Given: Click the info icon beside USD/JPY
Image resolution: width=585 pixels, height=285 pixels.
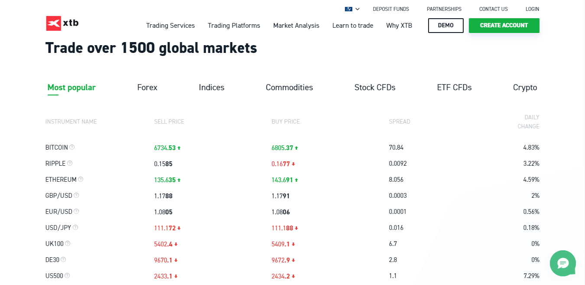Looking at the screenshot, I should (x=75, y=227).
